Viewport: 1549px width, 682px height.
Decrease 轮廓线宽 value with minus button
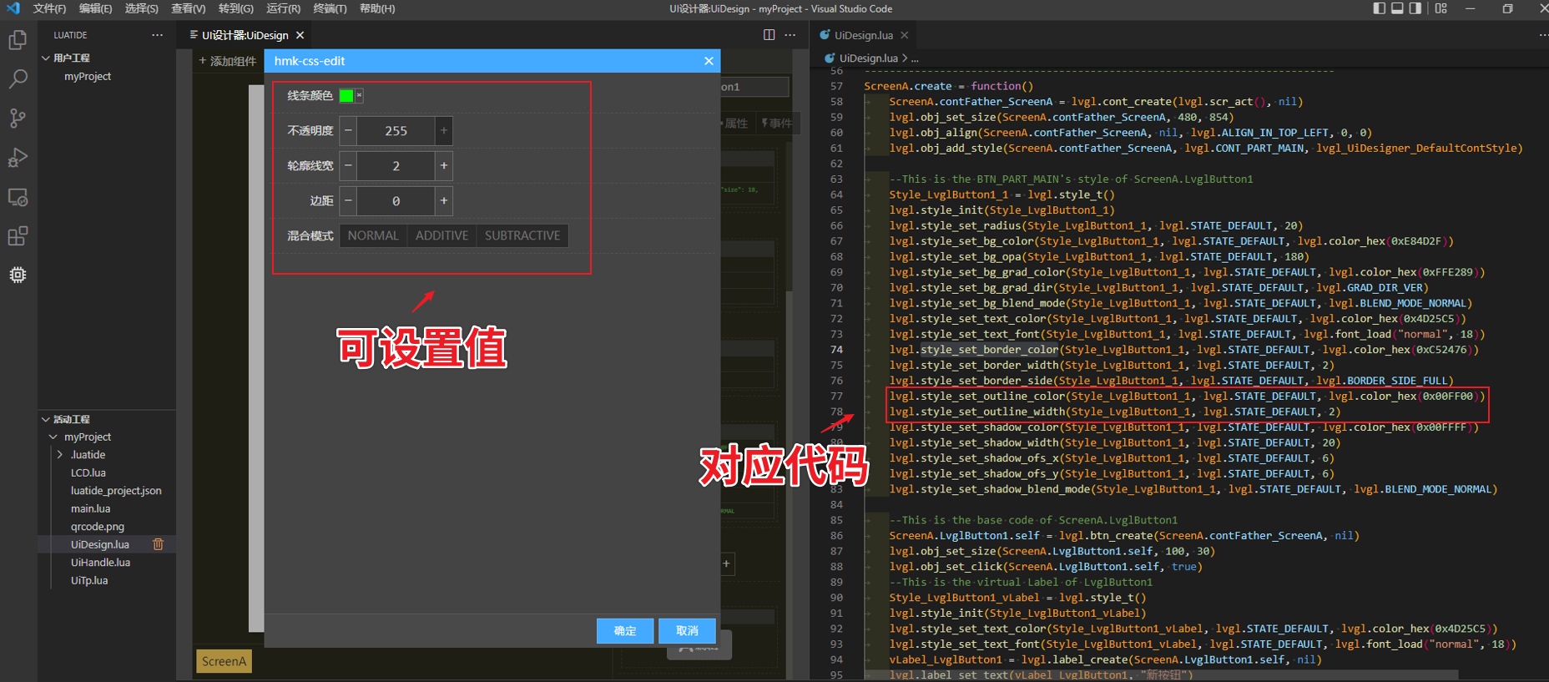tap(348, 166)
